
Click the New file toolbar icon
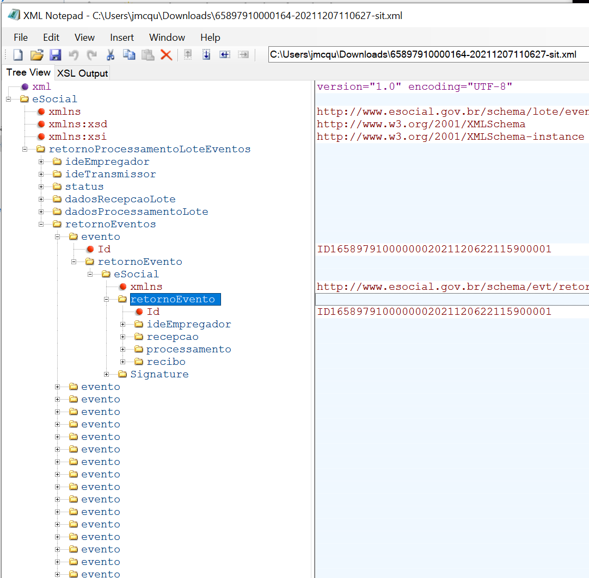pos(18,55)
